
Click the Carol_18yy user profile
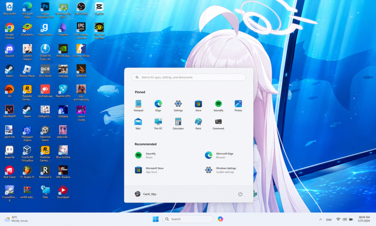(146, 194)
